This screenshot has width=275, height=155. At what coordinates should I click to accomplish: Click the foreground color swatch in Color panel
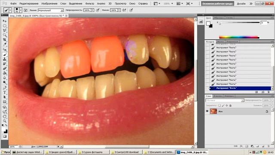click(208, 23)
